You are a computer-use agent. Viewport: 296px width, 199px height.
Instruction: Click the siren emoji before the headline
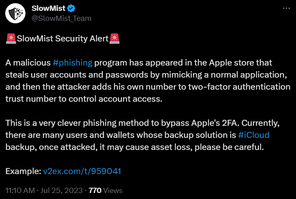[x=11, y=39]
